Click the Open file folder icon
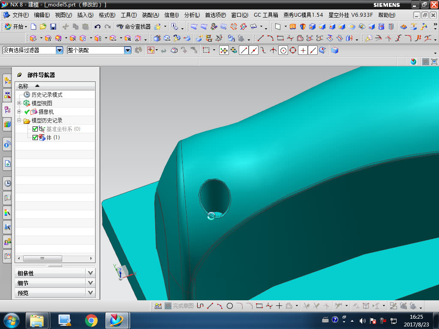Viewport: 439px width, 329px height. click(x=43, y=27)
